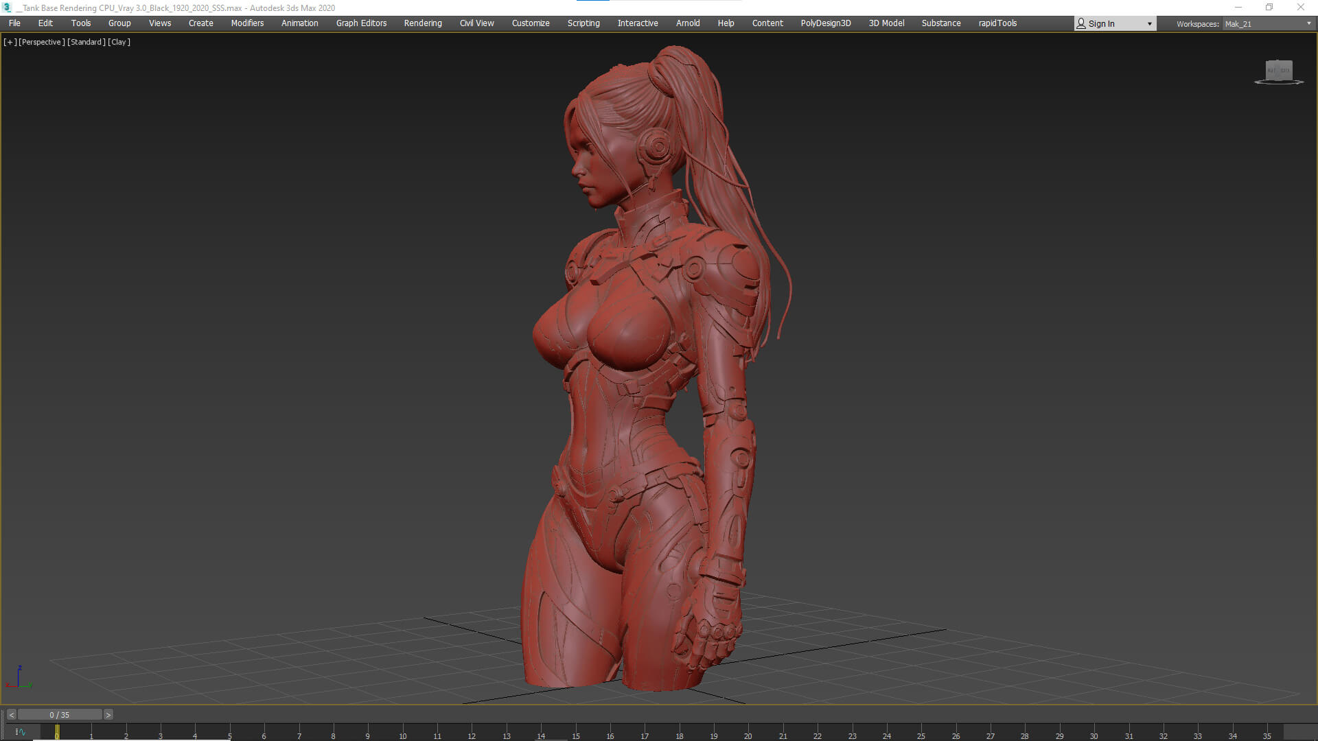The width and height of the screenshot is (1318, 741).
Task: Open the [Clay] shading mode menu
Action: (x=119, y=42)
